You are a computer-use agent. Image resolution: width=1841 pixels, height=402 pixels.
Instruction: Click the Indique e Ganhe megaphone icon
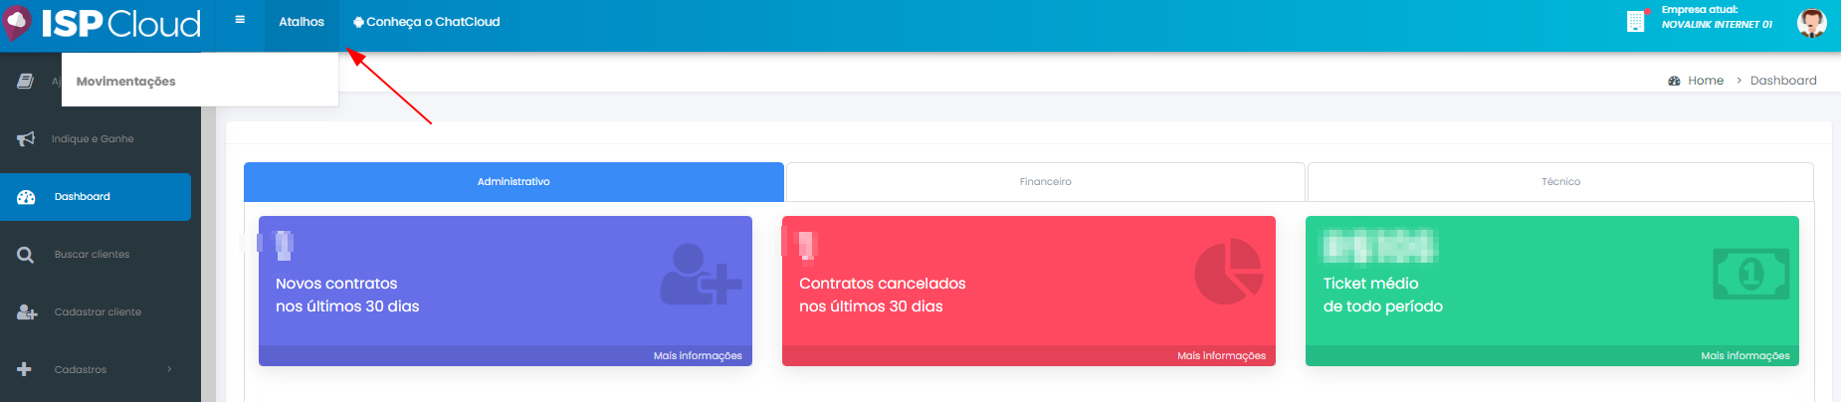coord(26,139)
